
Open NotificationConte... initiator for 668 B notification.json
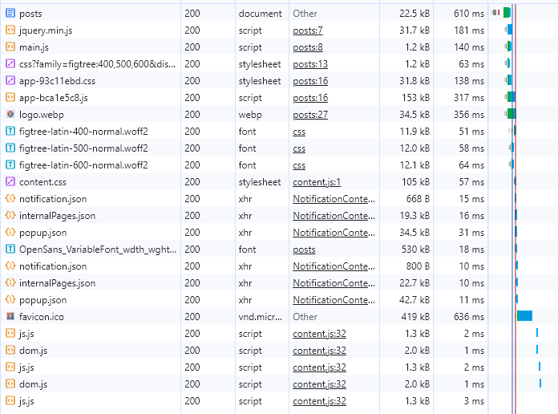[x=334, y=199]
